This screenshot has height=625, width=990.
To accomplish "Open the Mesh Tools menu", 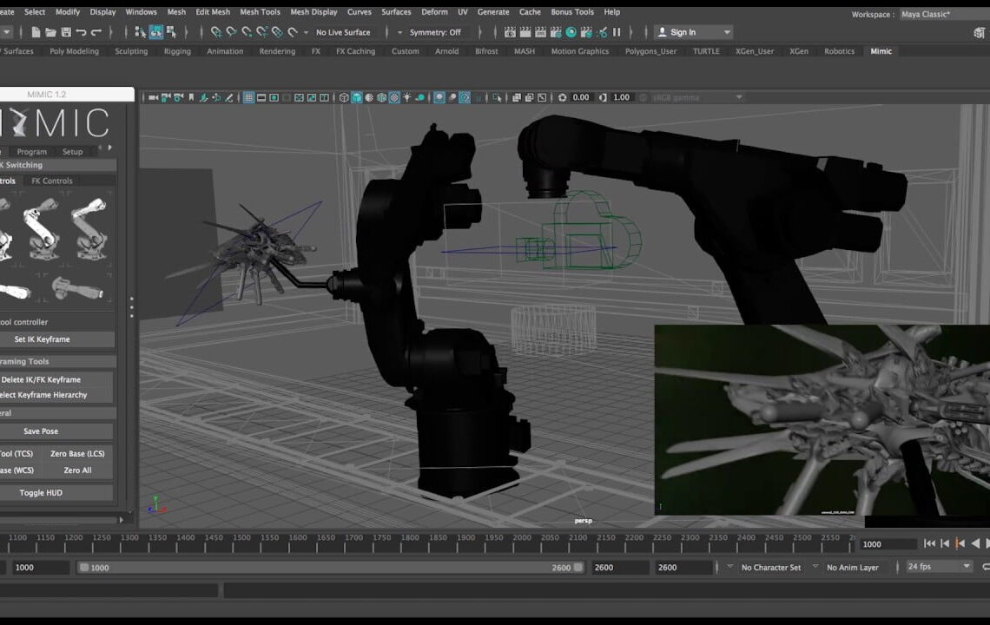I will [260, 11].
